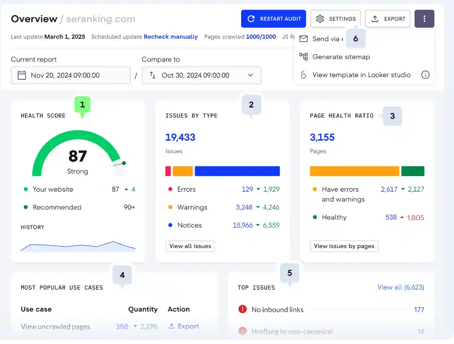
Task: Click the sitemap tree icon
Action: point(304,57)
